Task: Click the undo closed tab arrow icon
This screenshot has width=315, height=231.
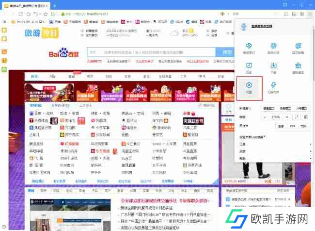Action: coord(35,14)
